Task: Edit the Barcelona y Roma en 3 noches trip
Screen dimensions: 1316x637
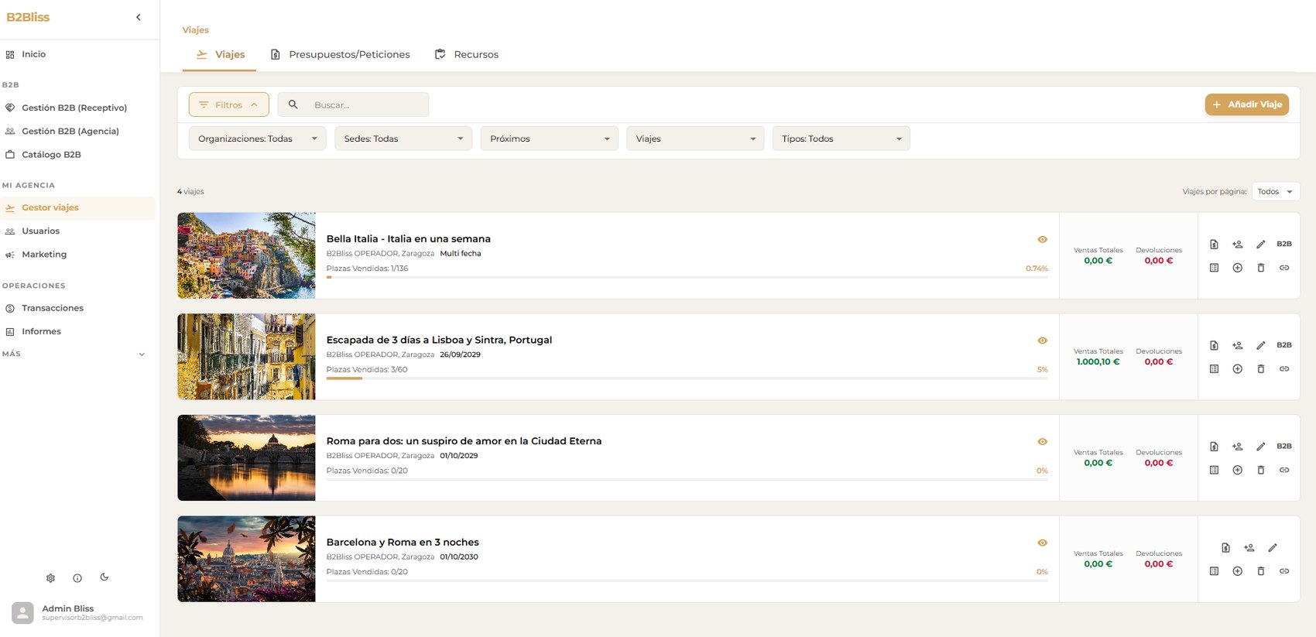Action: click(x=1272, y=547)
